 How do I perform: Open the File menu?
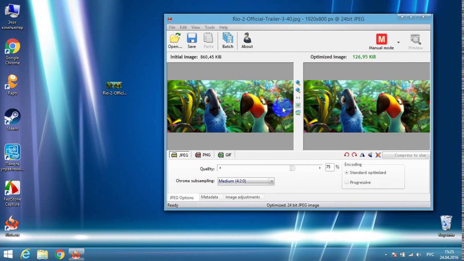pos(172,27)
